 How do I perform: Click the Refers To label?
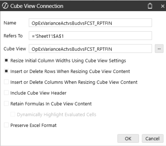(13, 36)
